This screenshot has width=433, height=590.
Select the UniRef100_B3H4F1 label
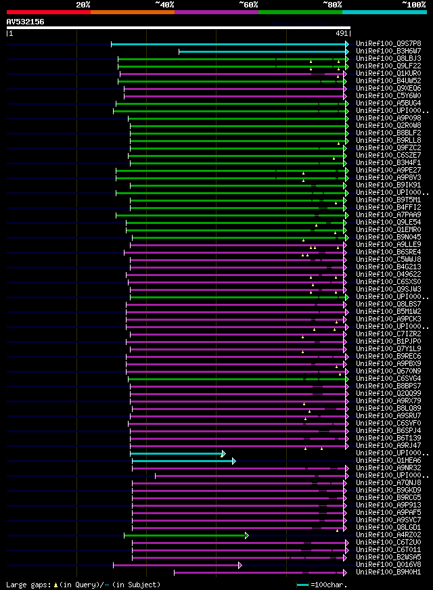click(388, 162)
